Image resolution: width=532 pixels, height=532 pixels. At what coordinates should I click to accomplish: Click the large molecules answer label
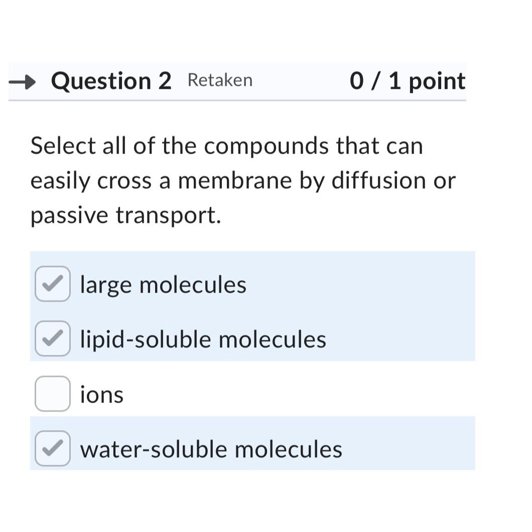[163, 284]
